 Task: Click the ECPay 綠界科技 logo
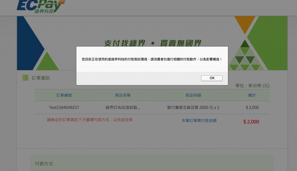coord(41,6)
